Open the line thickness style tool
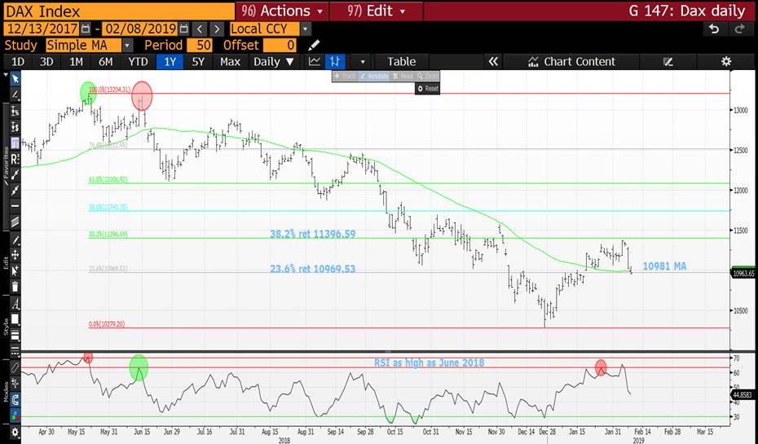 pos(15,335)
